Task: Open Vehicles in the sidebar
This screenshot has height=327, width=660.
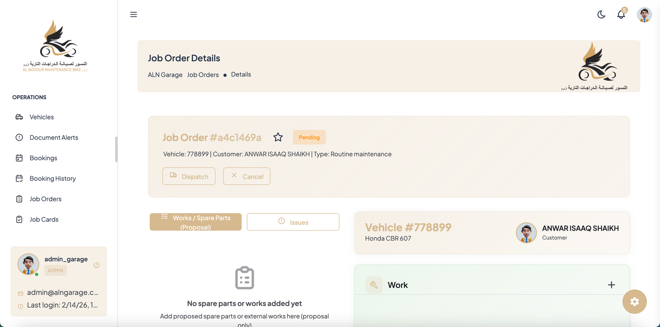Action: pyautogui.click(x=42, y=117)
